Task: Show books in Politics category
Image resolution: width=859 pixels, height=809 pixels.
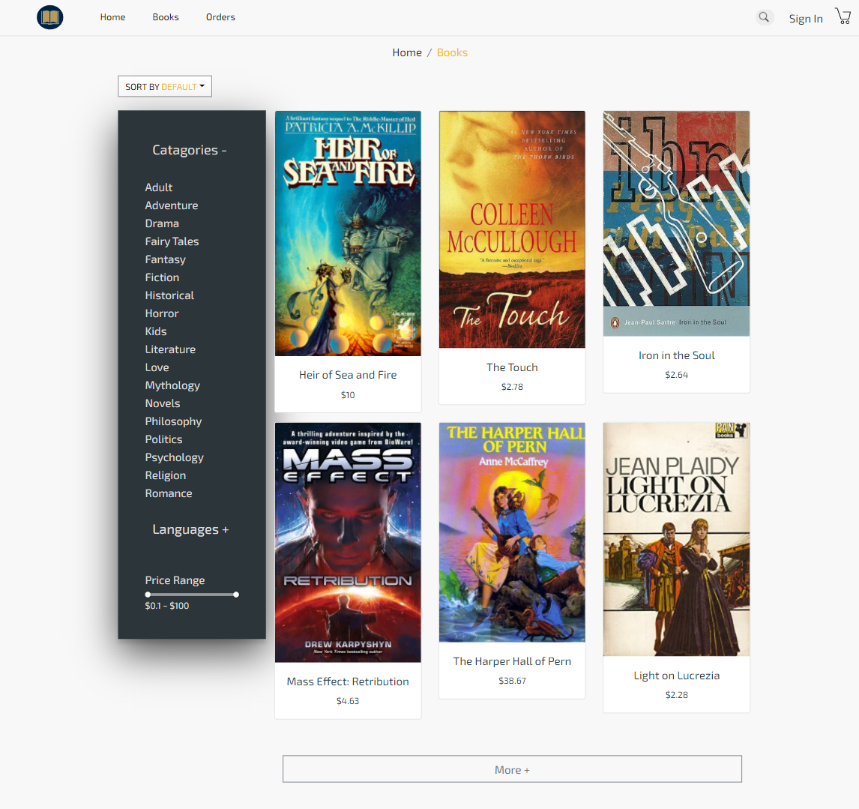Action: click(163, 439)
